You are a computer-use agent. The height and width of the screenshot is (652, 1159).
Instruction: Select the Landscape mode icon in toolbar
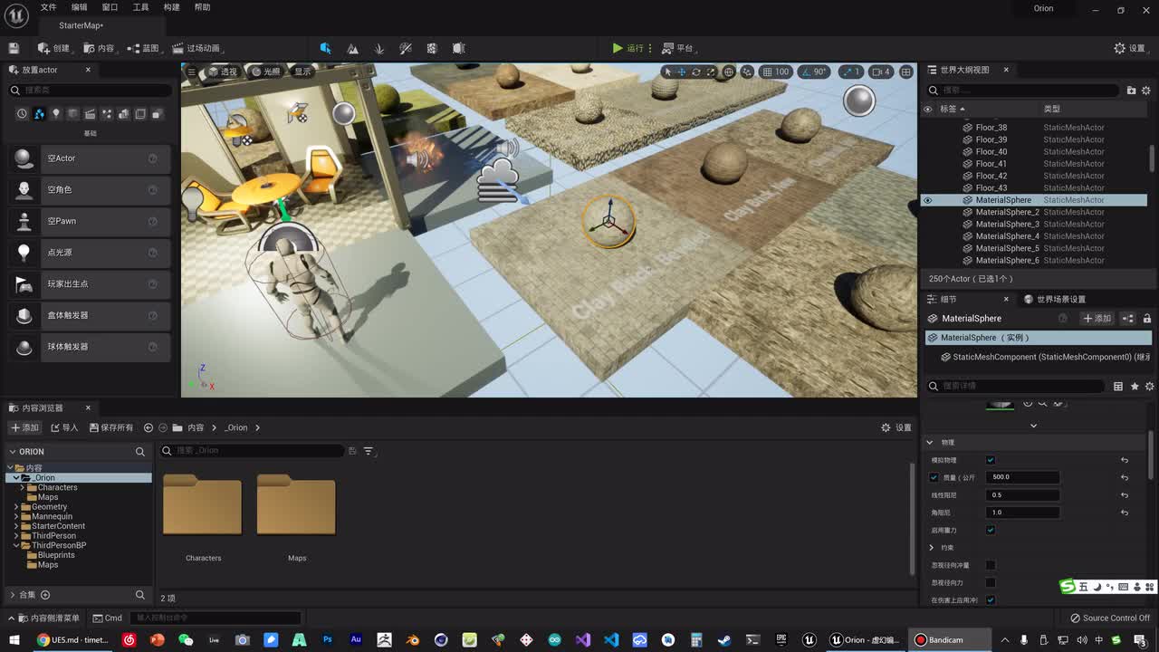tap(352, 48)
